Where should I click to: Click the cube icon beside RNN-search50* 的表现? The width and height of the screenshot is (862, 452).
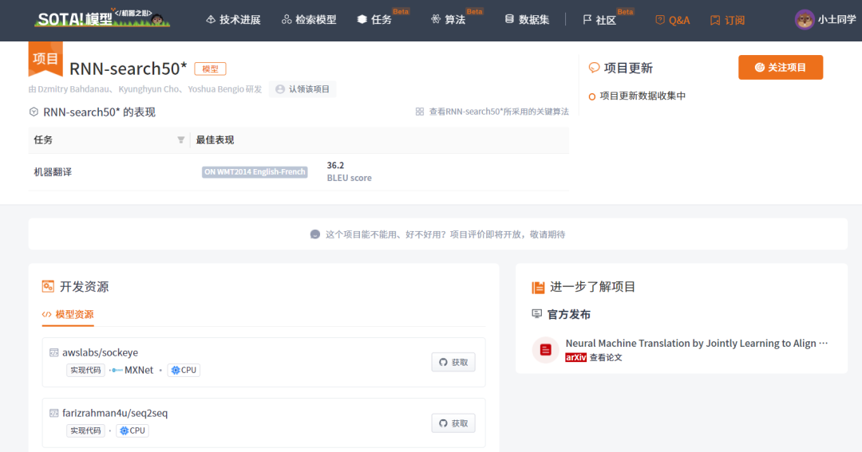[x=34, y=112]
